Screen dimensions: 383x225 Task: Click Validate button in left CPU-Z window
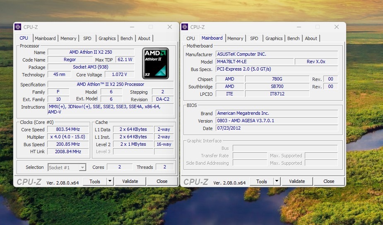pyautogui.click(x=130, y=181)
